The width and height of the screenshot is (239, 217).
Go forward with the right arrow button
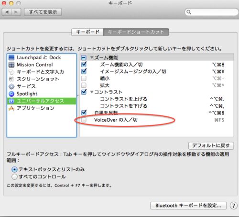pyautogui.click(x=16, y=12)
